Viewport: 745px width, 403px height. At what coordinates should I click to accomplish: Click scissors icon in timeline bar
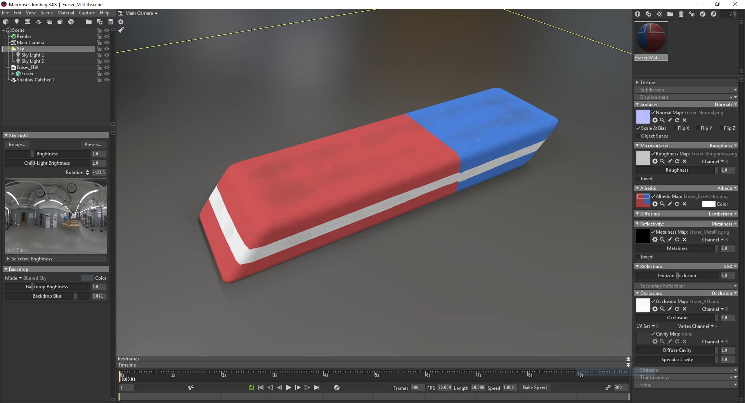point(191,387)
